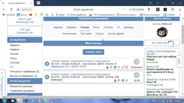Switch to the Серфинг advertising tab
184x103 pixels.
point(72,27)
